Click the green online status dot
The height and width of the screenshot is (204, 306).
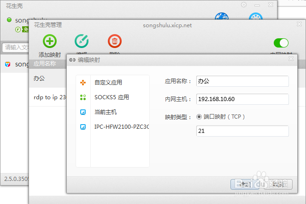[9, 20]
